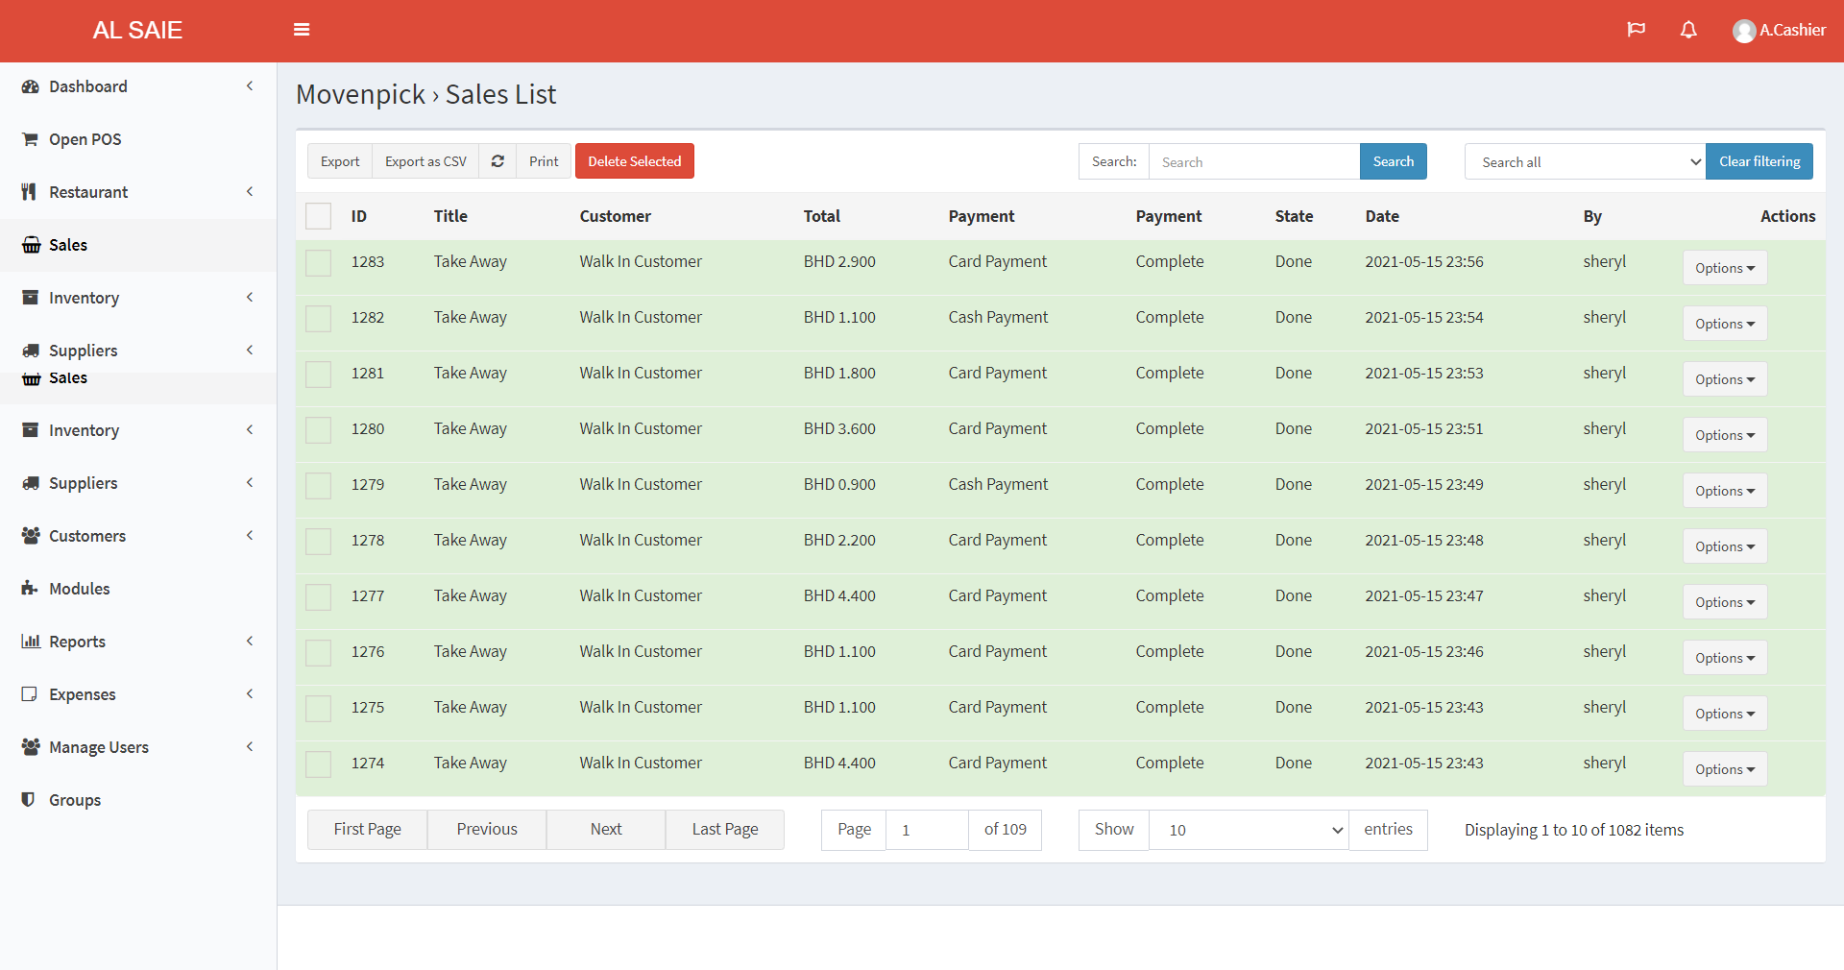1844x970 pixels.
Task: Click the Expenses icon in sidebar
Action: coord(30,694)
